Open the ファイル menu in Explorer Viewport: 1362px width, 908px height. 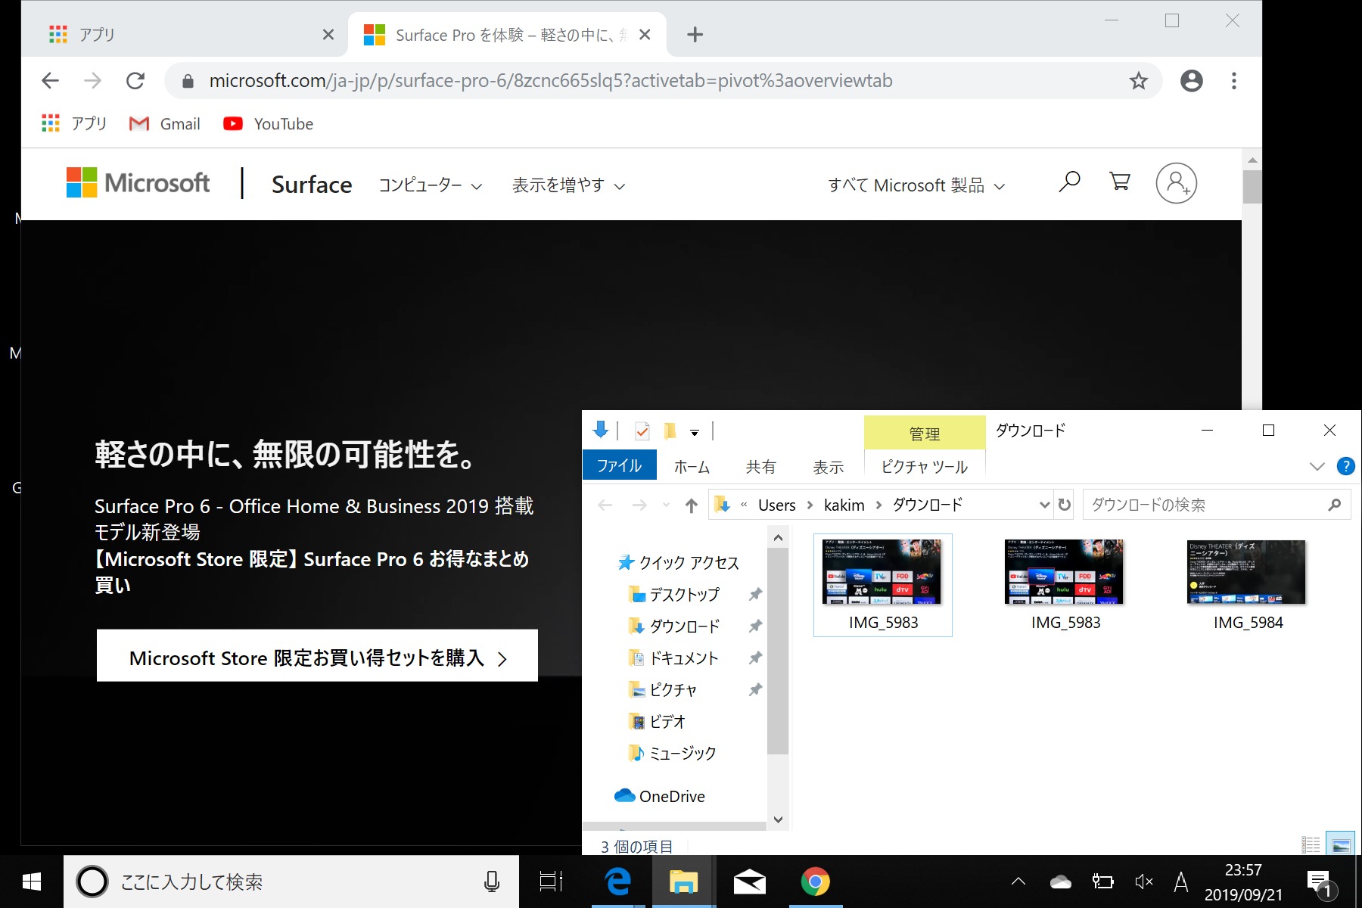point(619,466)
